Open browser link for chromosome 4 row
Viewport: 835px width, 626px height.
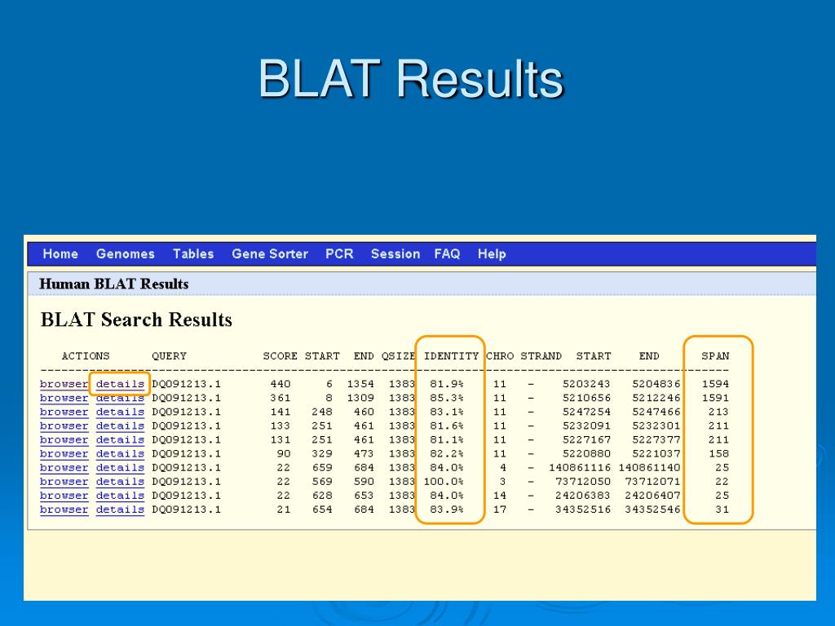pos(64,467)
